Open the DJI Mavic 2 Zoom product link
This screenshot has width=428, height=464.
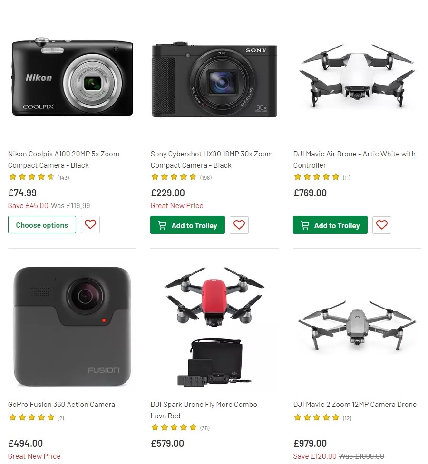(x=355, y=404)
